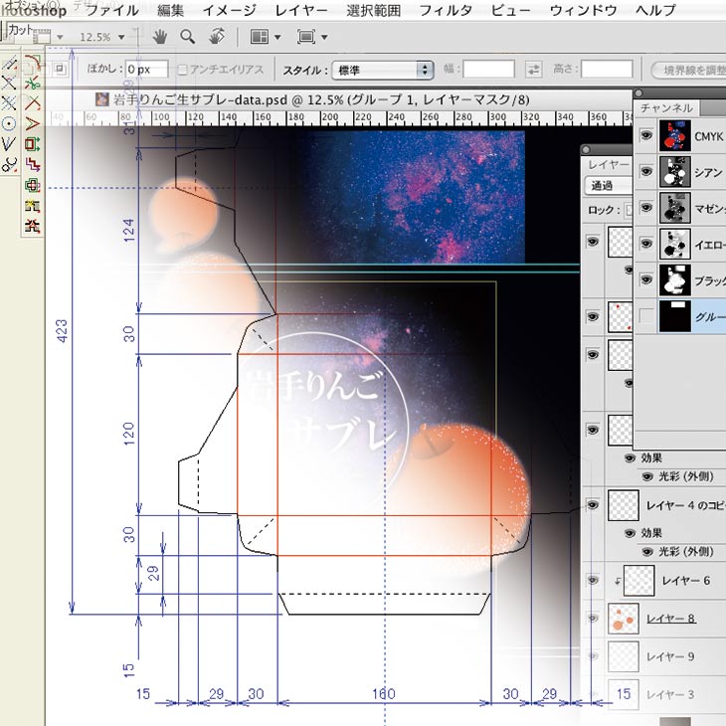726x726 pixels.
Task: Select the red V-shape tool icon
Action: pos(33,123)
